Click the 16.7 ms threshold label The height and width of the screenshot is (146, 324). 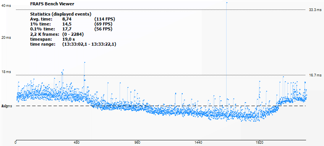point(315,75)
